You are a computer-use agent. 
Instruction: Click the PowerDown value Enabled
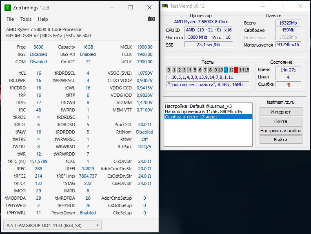[x=88, y=213]
